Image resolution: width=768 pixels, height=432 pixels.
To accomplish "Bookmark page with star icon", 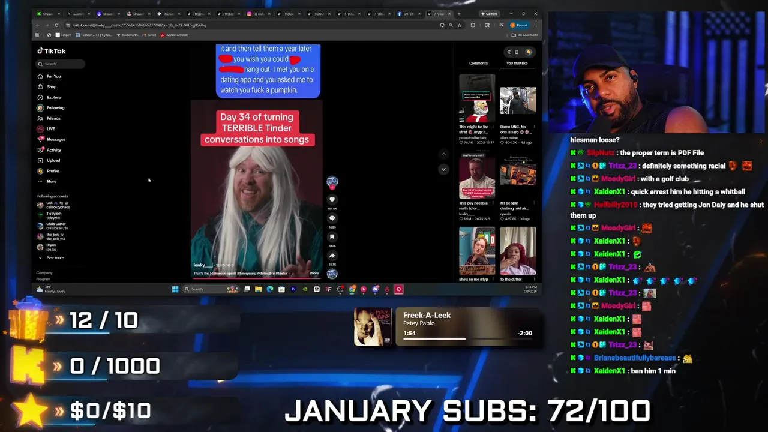I will 460,25.
